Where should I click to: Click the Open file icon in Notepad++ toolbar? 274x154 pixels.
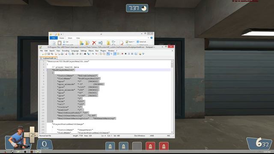[45, 54]
